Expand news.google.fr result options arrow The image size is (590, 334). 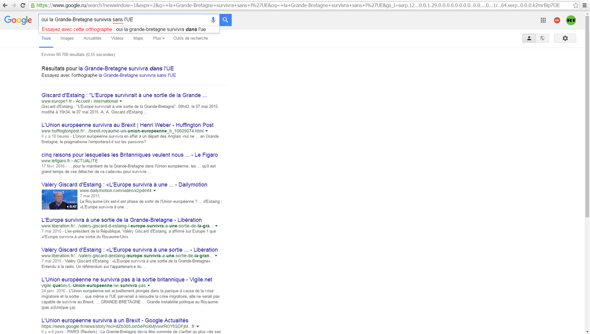198,327
